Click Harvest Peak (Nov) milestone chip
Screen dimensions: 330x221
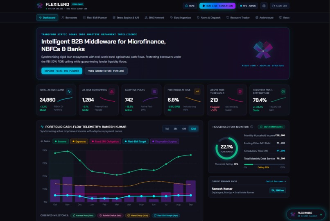83,216
